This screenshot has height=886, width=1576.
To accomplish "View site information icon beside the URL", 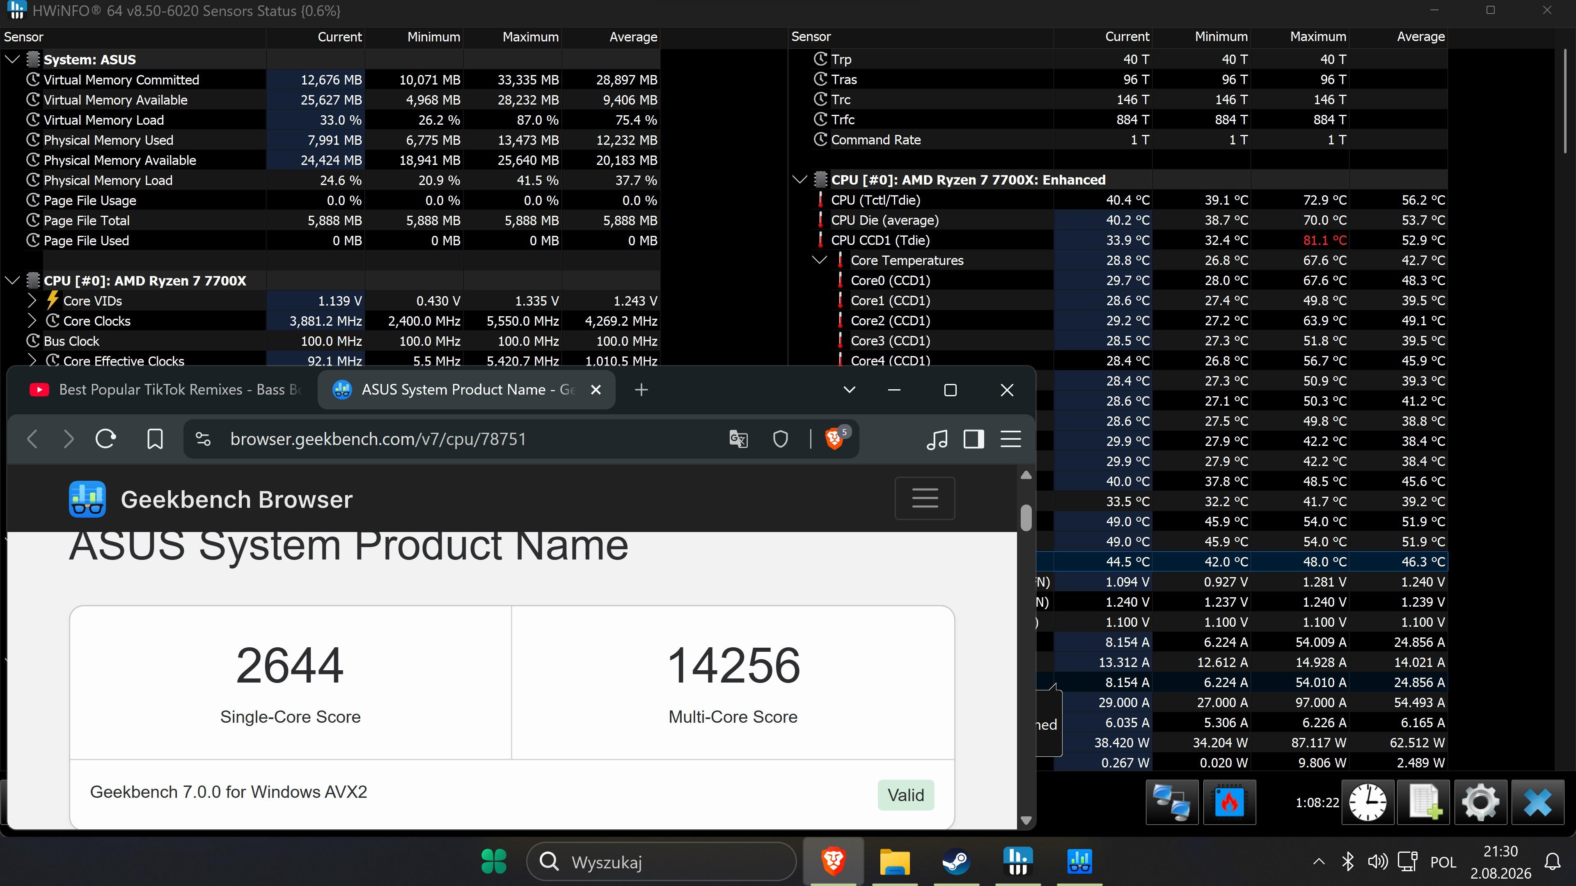I will click(x=203, y=439).
